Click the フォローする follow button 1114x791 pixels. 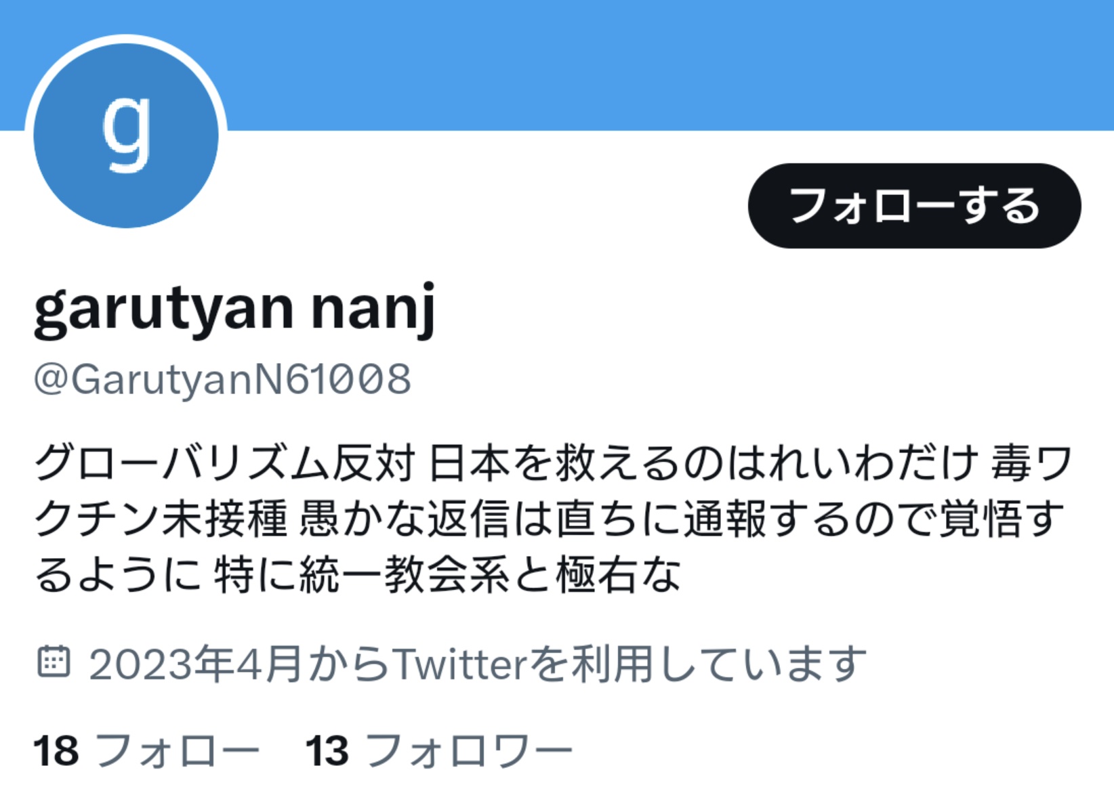[914, 206]
